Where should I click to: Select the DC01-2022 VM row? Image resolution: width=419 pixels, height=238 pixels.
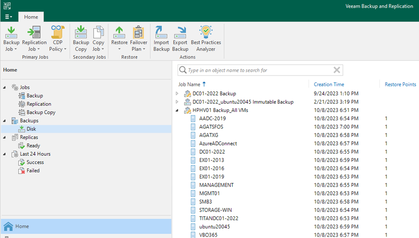212,152
